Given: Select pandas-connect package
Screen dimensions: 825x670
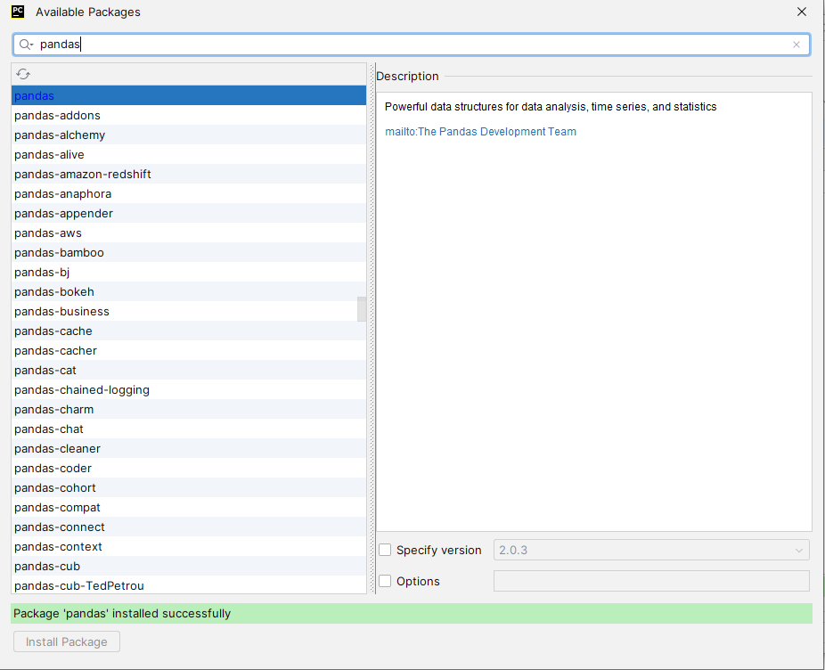Looking at the screenshot, I should [189, 527].
